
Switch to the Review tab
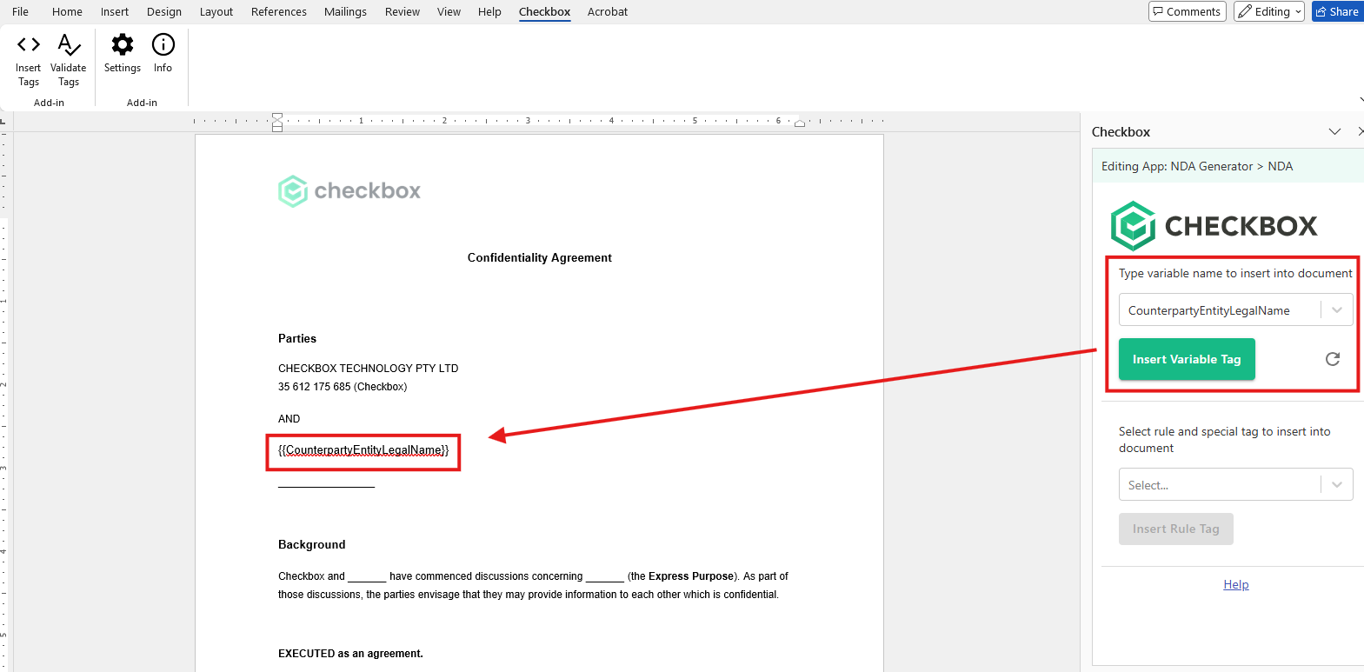click(x=403, y=11)
